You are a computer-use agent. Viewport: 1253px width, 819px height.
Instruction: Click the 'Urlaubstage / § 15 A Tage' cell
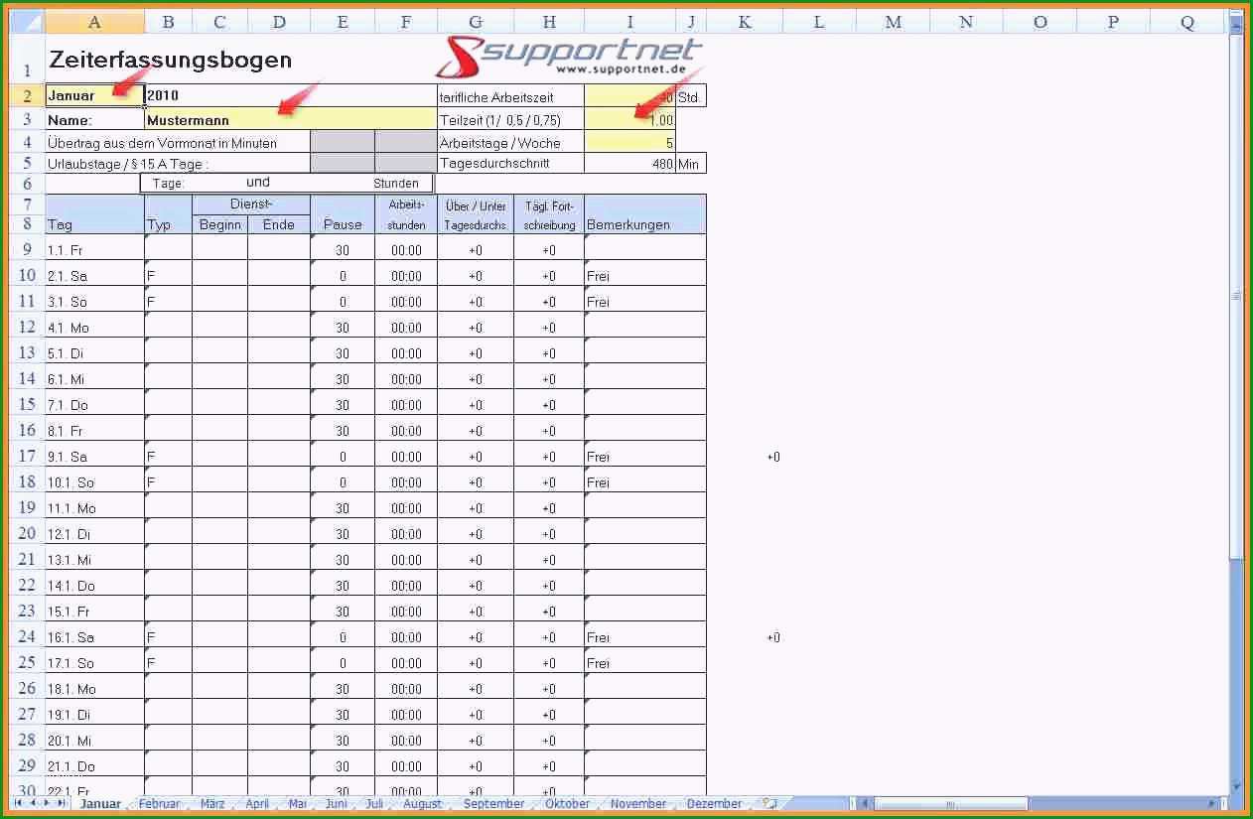coord(178,163)
